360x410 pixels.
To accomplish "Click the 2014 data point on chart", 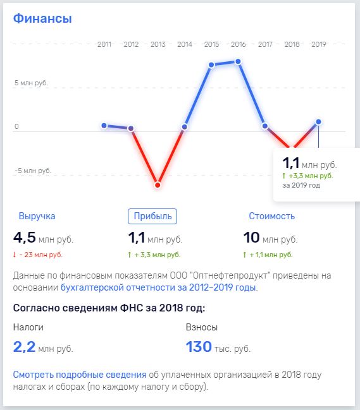I will click(184, 127).
